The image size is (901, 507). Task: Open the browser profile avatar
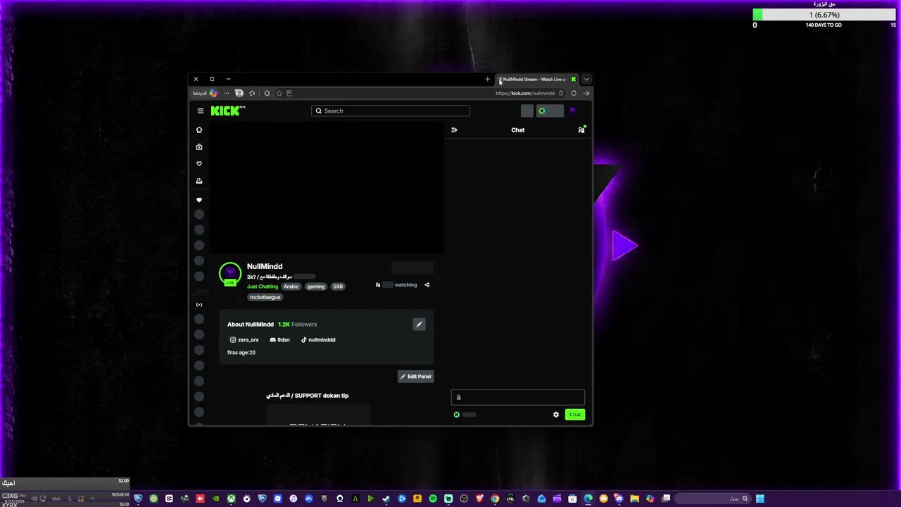click(239, 93)
